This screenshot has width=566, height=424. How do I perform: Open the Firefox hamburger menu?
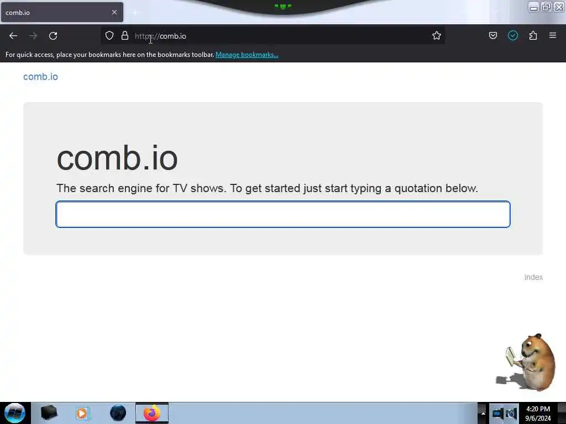[x=552, y=35]
